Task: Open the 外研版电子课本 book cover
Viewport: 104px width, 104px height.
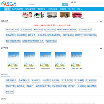Action: point(45,61)
